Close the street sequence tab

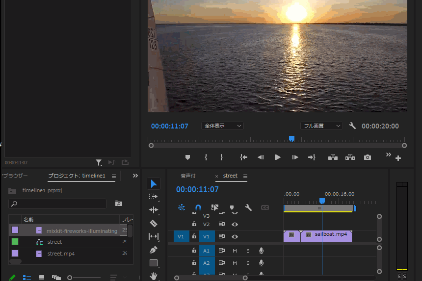tap(216, 177)
